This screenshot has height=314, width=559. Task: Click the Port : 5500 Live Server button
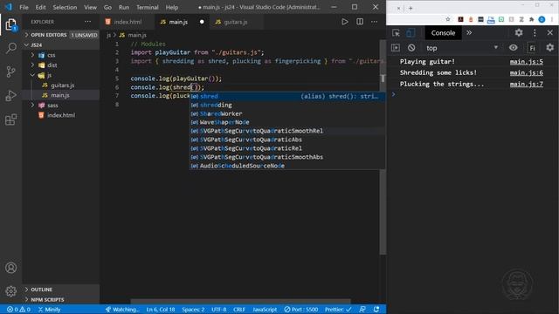pos(300,310)
